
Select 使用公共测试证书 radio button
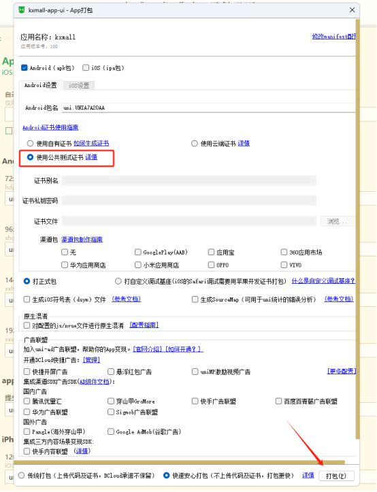(x=30, y=157)
